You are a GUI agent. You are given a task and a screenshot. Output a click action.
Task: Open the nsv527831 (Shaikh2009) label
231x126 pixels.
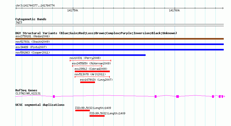pos(33,42)
